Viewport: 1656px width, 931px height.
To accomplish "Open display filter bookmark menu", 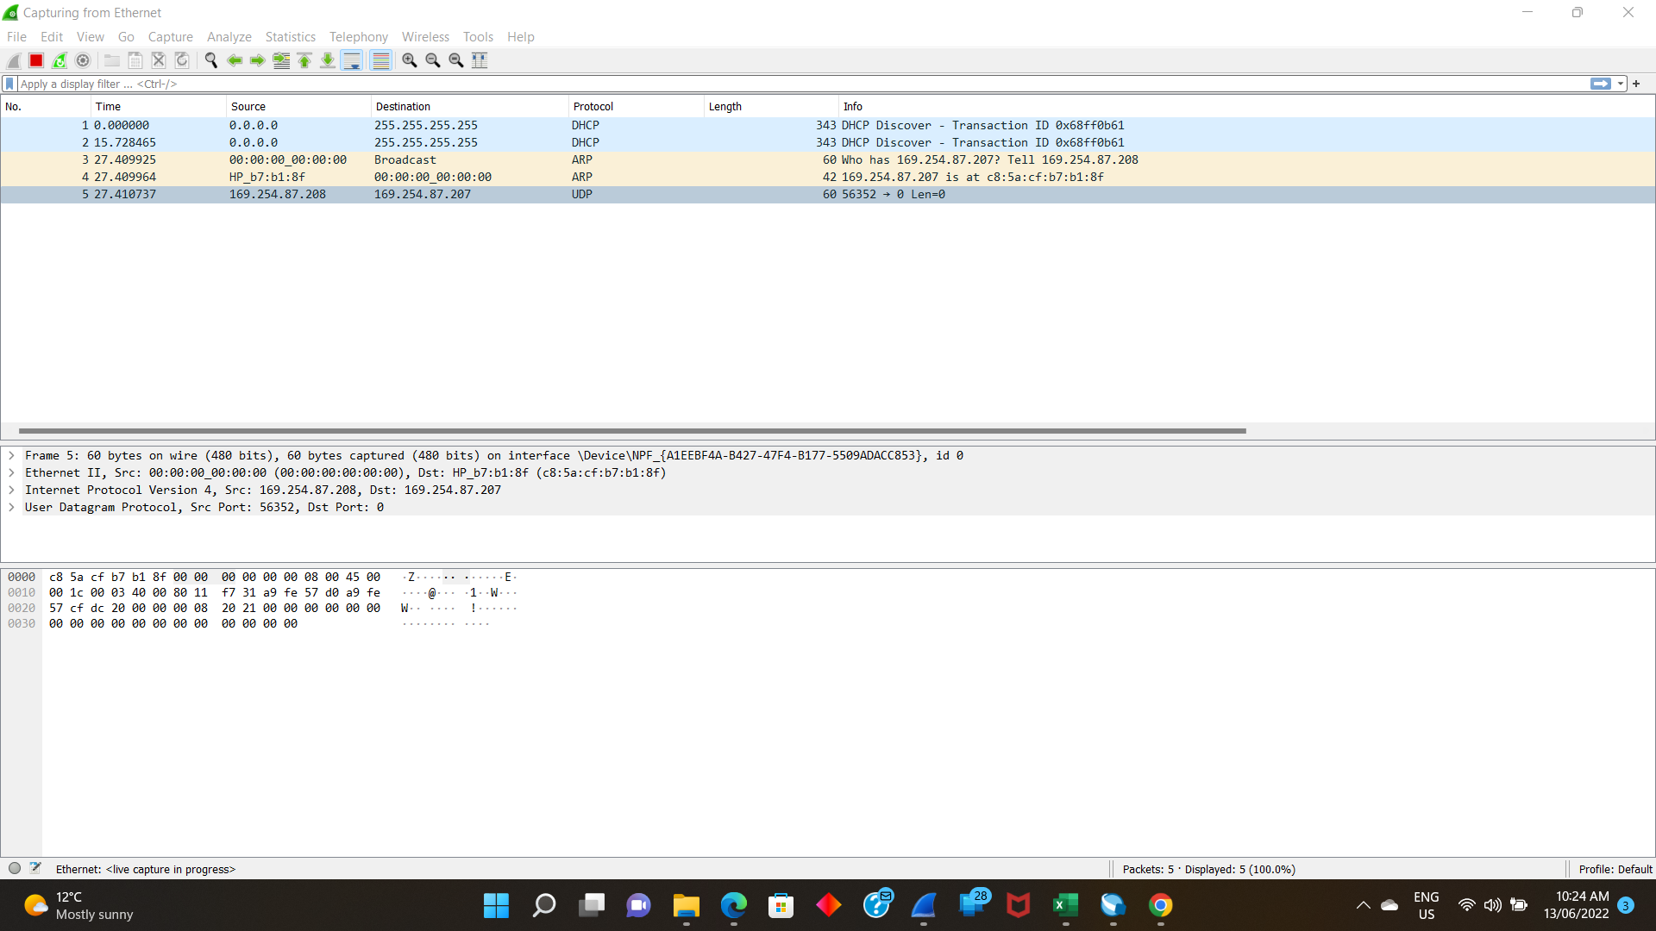I will 9,84.
